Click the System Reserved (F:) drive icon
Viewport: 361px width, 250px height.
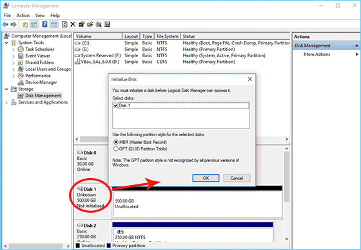[x=78, y=55]
